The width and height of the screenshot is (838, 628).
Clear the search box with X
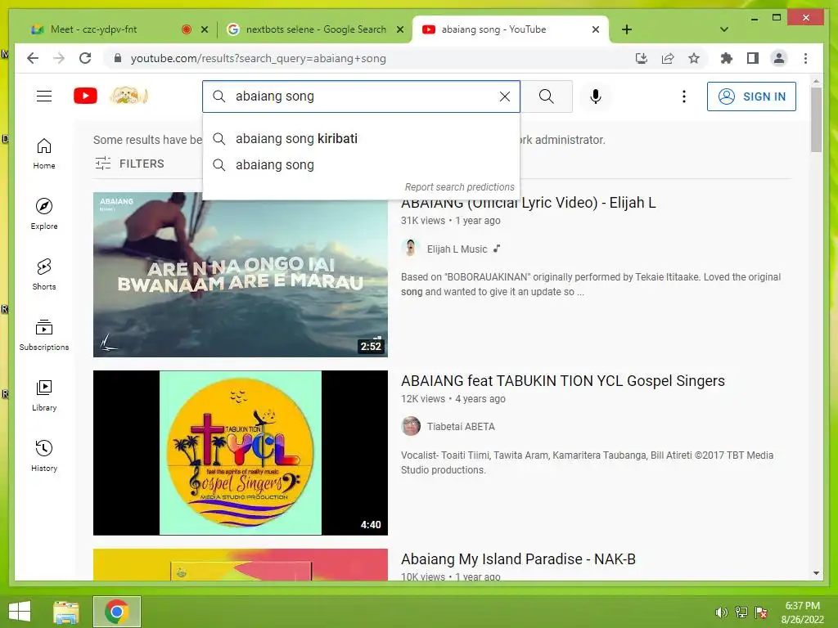(504, 96)
